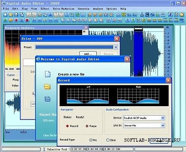Open the Edit menu
This screenshot has height=152, width=186.
[x=15, y=9]
